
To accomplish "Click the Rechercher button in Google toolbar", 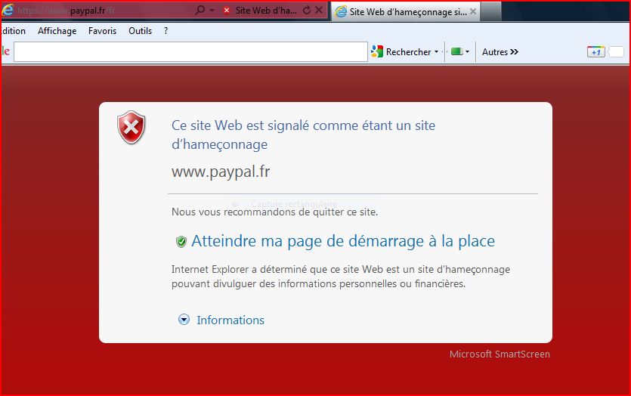I will pyautogui.click(x=404, y=52).
